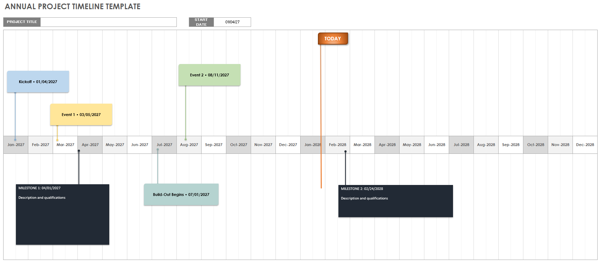
Task: Select the Apr-2027 month cell
Action: 90,145
